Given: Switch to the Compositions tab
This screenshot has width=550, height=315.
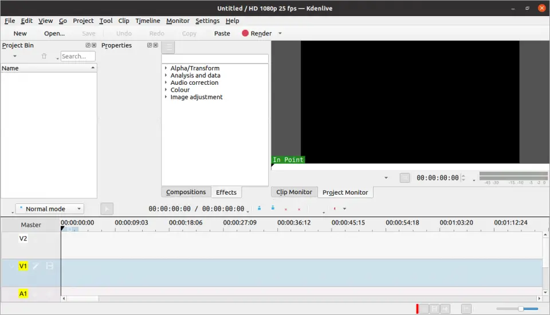Looking at the screenshot, I should [186, 192].
